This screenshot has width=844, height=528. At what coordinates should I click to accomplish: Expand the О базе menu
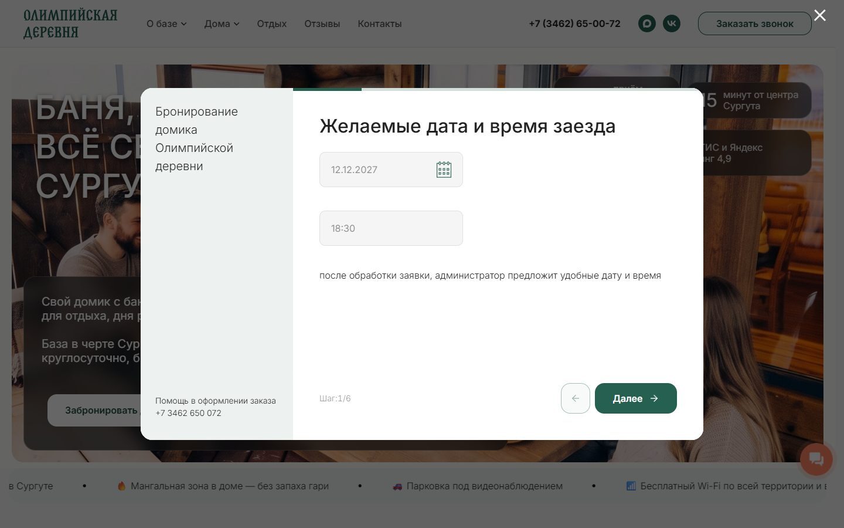pyautogui.click(x=166, y=23)
